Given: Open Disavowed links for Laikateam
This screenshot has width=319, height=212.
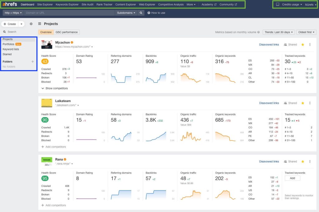Looking at the screenshot, I should pyautogui.click(x=269, y=103).
